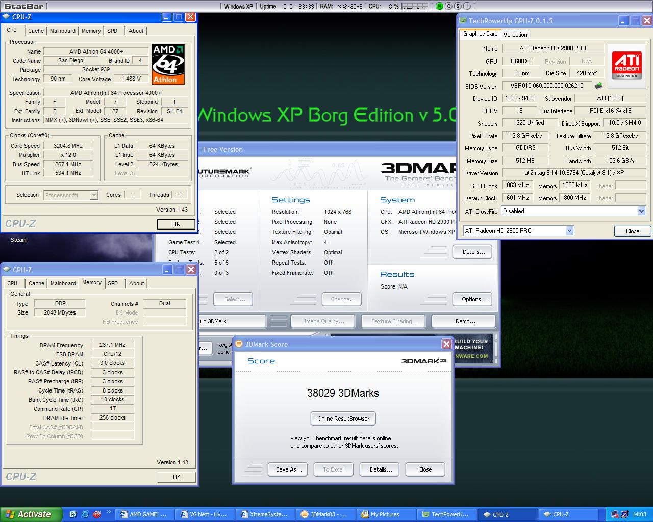Click Options... under 3DMark Results section
This screenshot has height=522, width=653.
(x=472, y=299)
